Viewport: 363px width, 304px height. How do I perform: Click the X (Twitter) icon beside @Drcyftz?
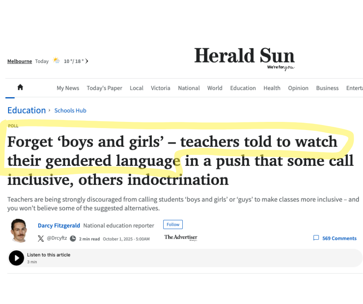[41, 238]
